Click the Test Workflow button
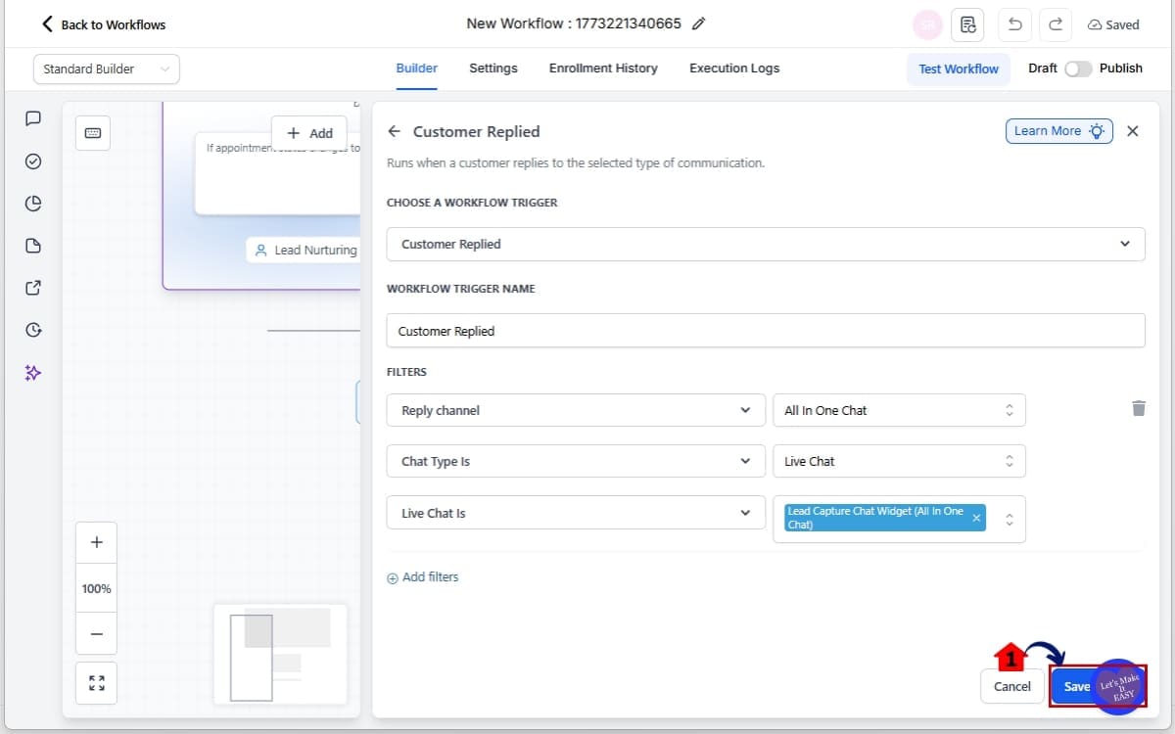The width and height of the screenshot is (1175, 734). pos(958,69)
